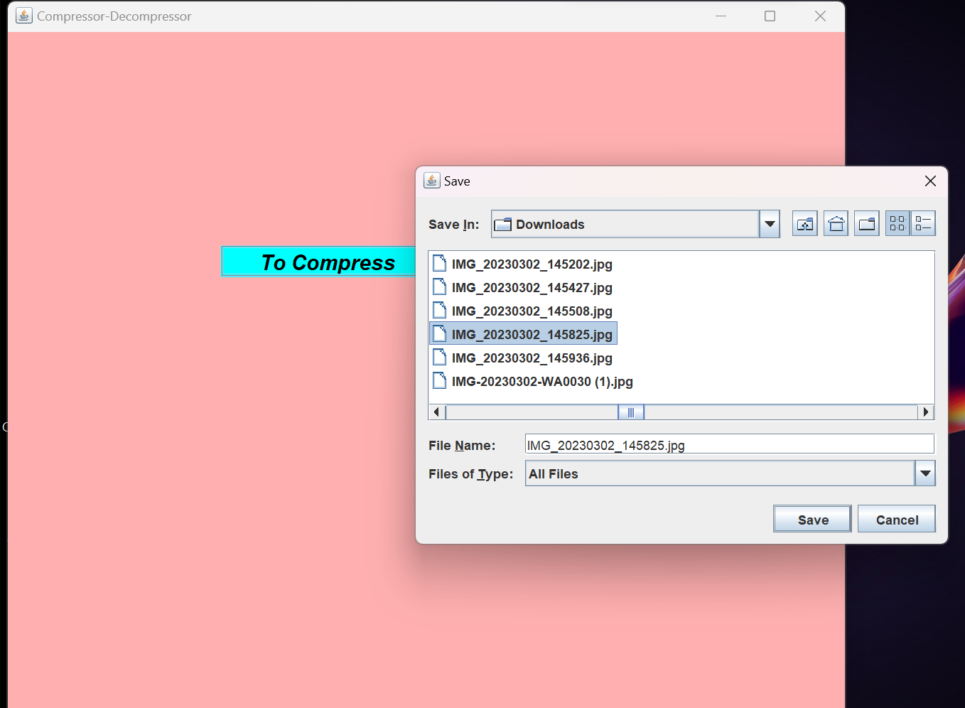Click the Up One Level folder icon
Viewport: 965px width, 708px height.
tap(804, 223)
